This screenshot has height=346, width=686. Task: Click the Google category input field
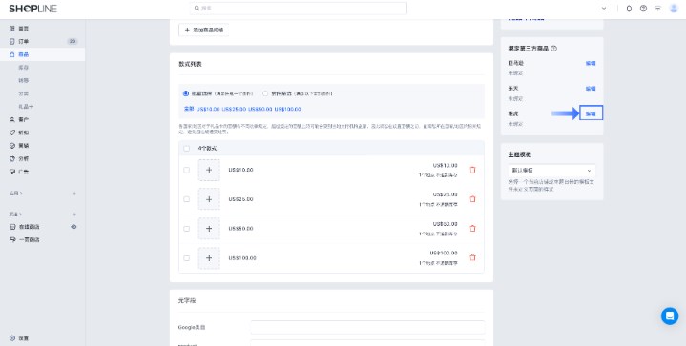(367, 327)
